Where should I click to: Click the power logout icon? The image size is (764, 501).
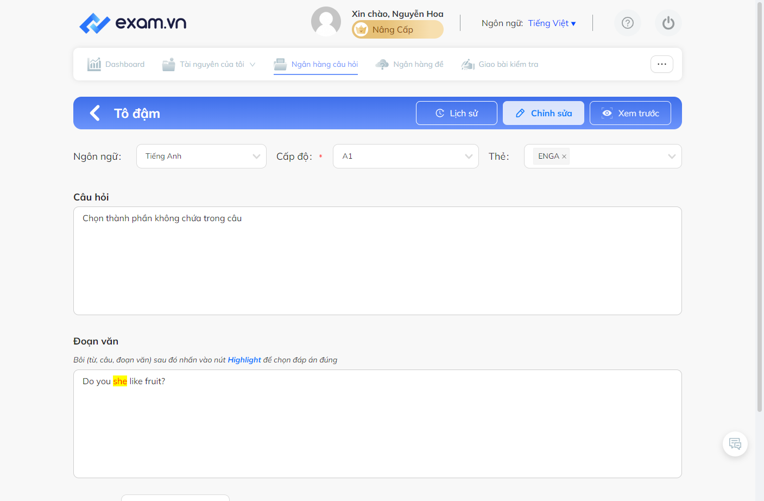click(668, 23)
